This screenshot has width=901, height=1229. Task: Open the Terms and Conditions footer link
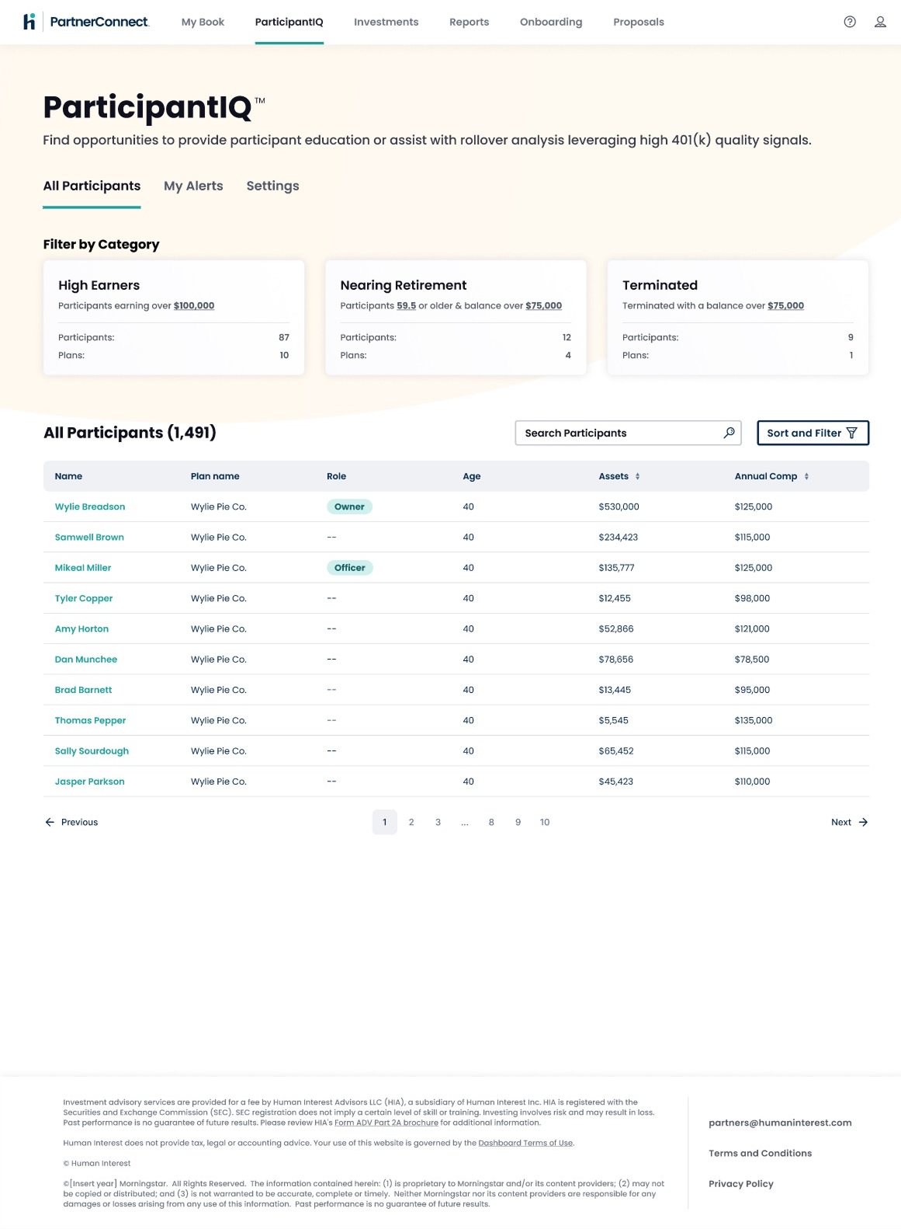pyautogui.click(x=760, y=1153)
